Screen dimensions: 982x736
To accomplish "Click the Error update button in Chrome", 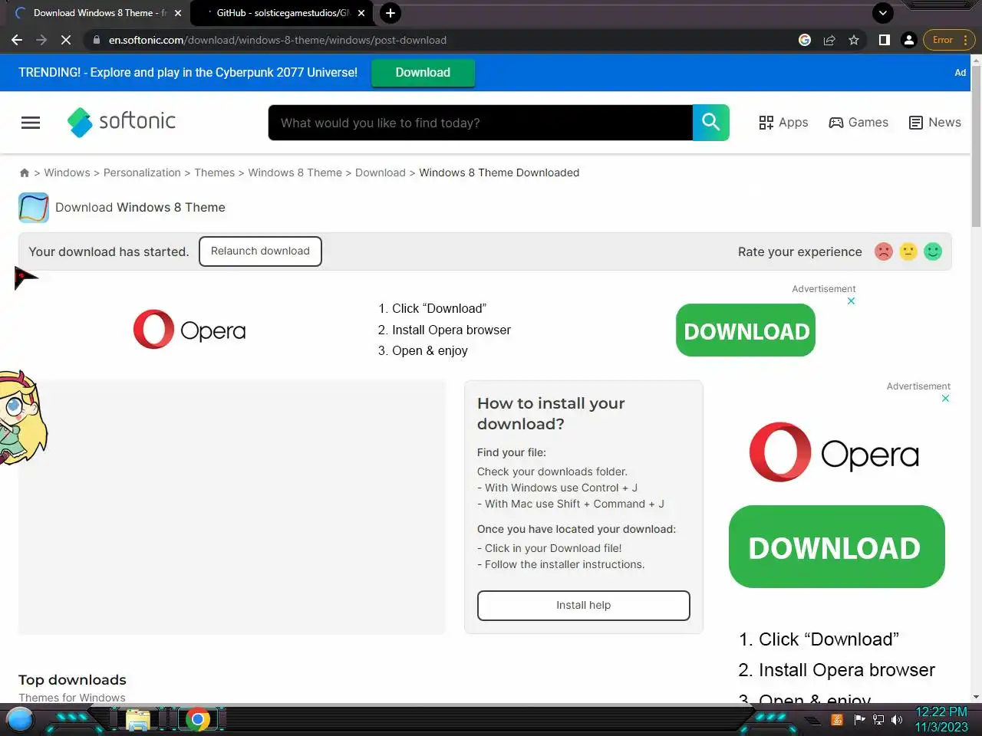I will [949, 40].
